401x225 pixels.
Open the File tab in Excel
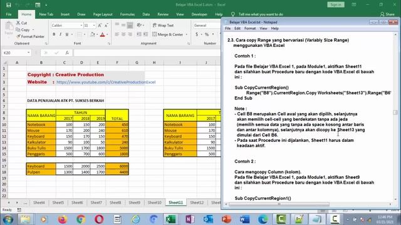[x=9, y=14]
